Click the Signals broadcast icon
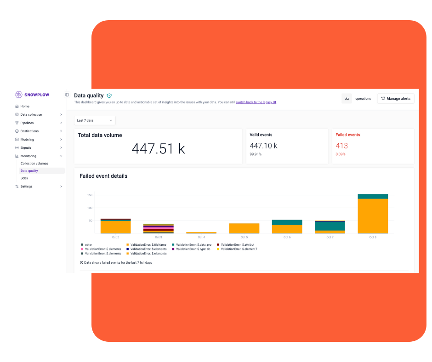 tap(17, 147)
